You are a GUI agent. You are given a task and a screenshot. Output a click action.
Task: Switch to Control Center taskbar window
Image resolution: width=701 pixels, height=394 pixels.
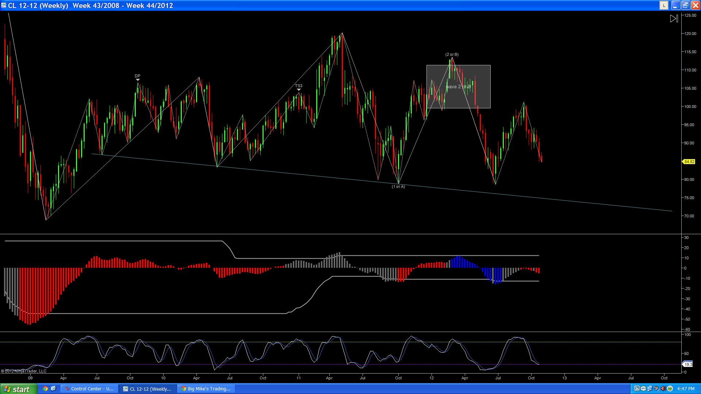click(x=89, y=389)
